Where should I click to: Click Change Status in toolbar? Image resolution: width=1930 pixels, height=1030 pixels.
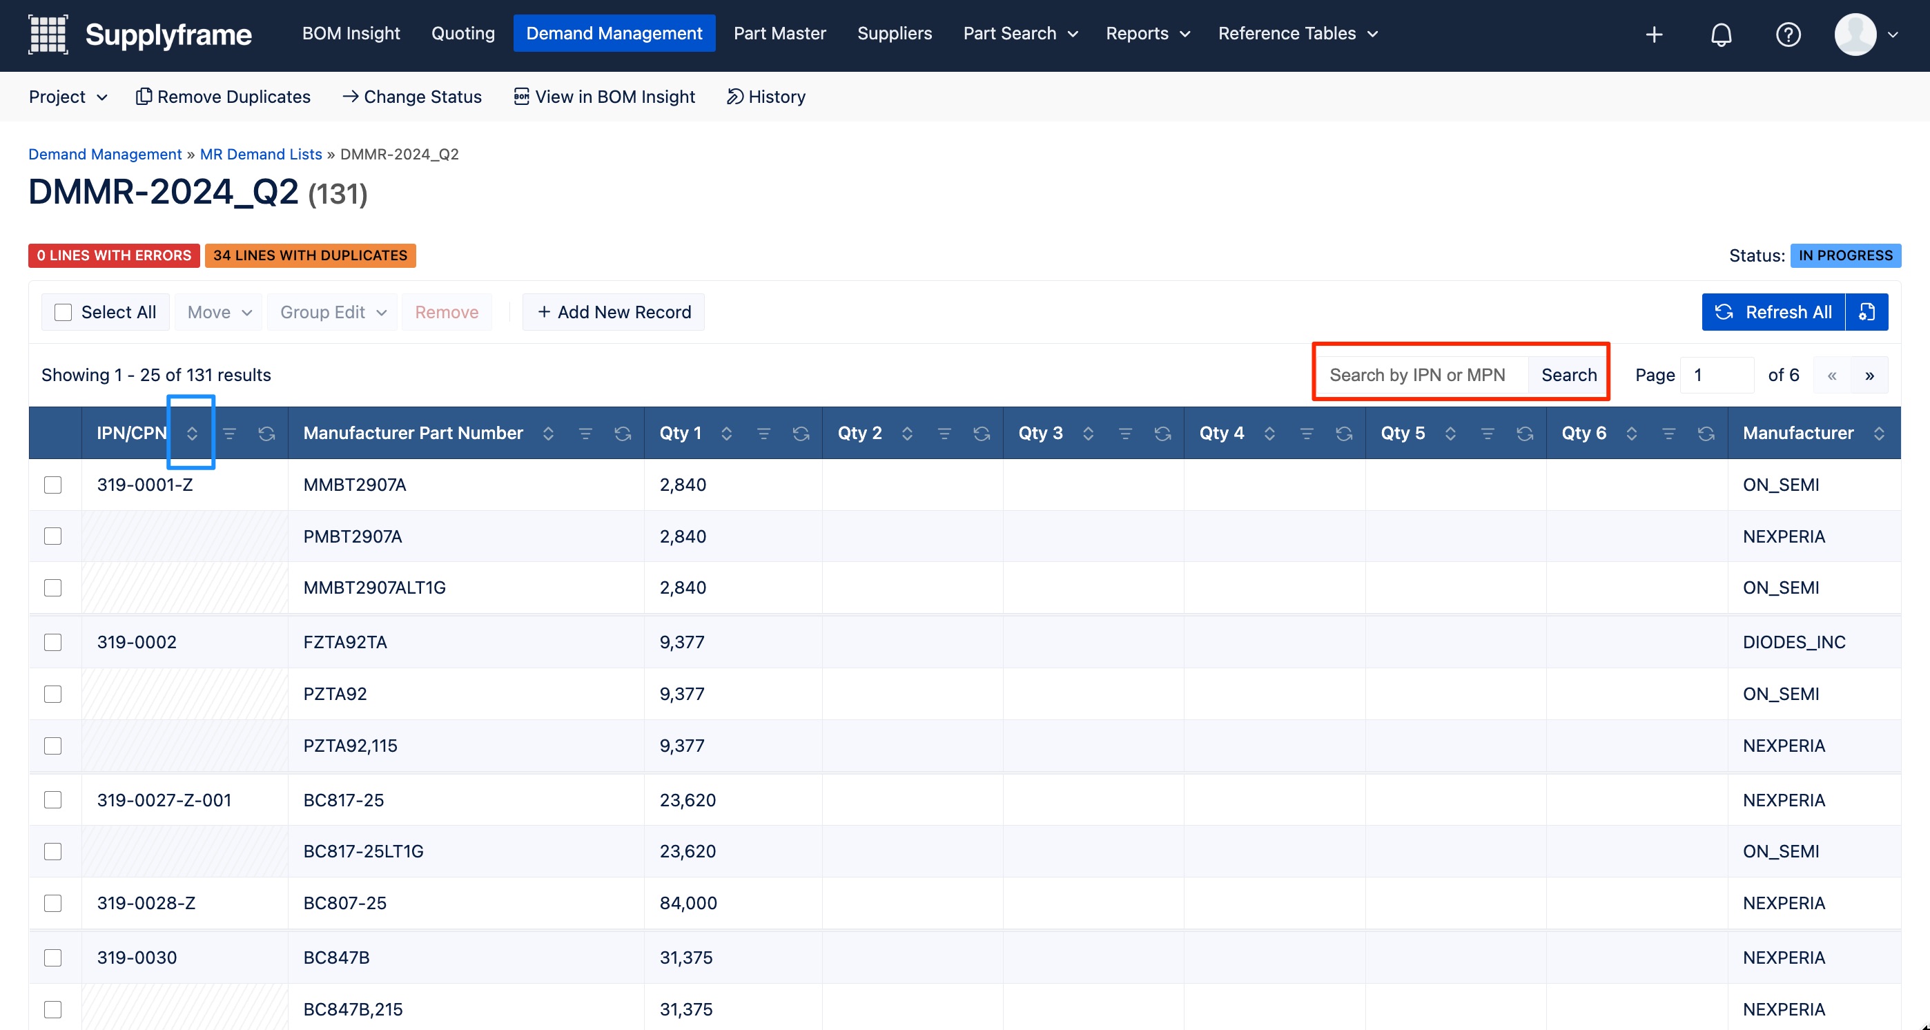click(x=412, y=97)
